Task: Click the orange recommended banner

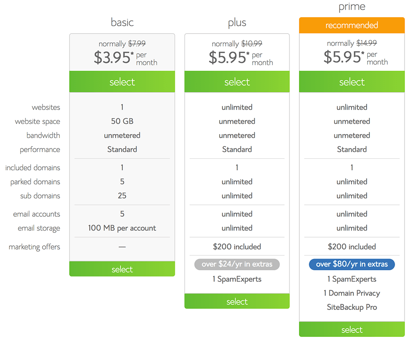Action: (x=352, y=25)
